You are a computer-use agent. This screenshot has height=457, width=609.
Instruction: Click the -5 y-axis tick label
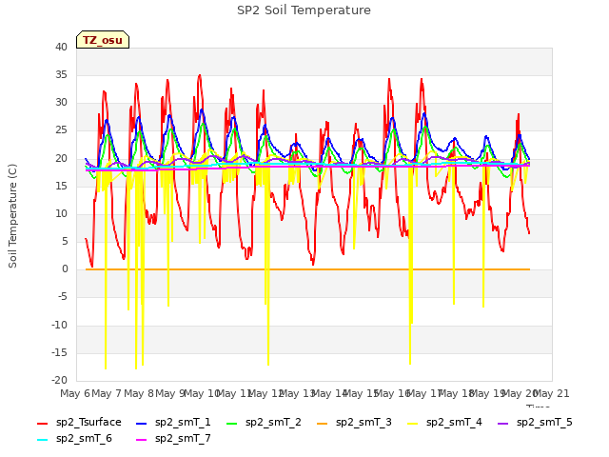click(x=61, y=297)
